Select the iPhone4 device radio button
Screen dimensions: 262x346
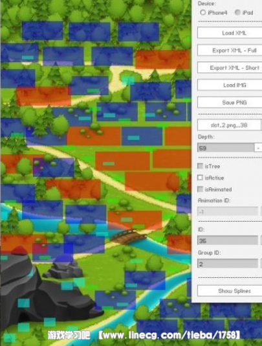click(202, 12)
